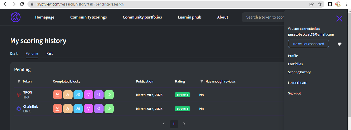Click TRON row's green plant block icon

[x=109, y=95]
